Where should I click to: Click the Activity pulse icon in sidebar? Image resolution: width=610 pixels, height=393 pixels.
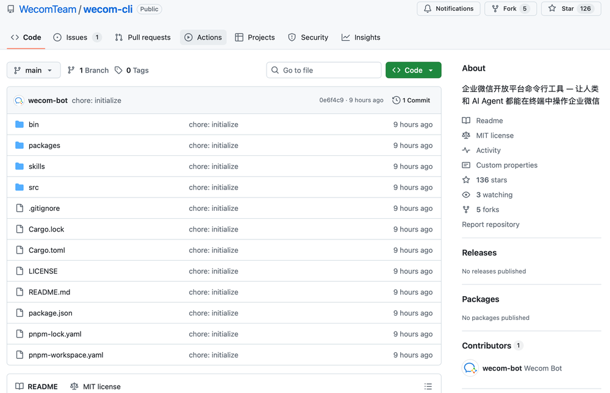pos(467,150)
